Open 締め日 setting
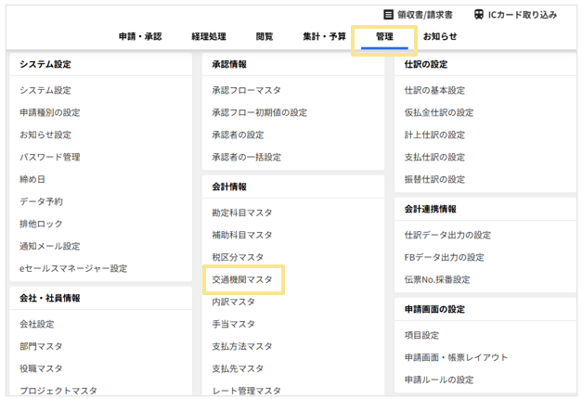 [32, 179]
